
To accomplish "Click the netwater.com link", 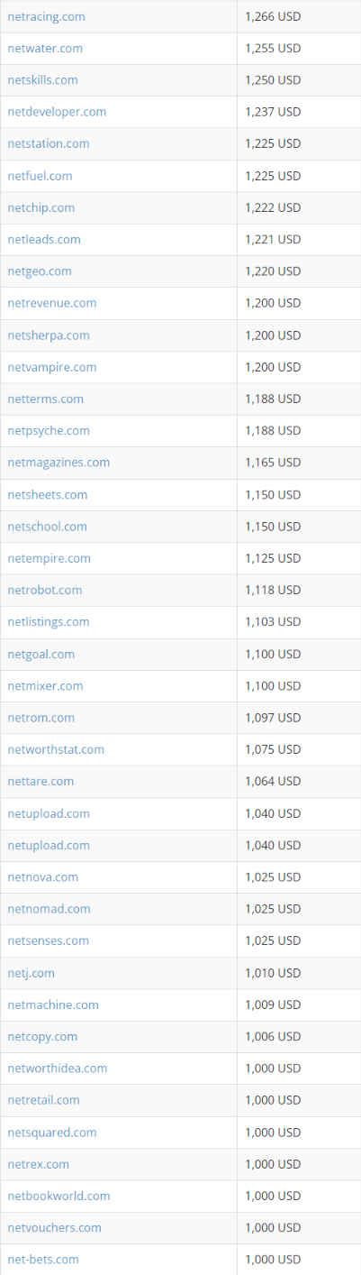I will pos(45,48).
